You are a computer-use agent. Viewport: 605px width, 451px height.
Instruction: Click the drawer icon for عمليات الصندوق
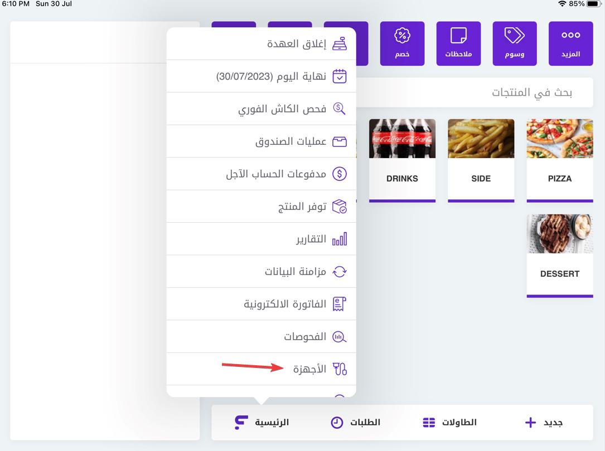click(x=340, y=141)
